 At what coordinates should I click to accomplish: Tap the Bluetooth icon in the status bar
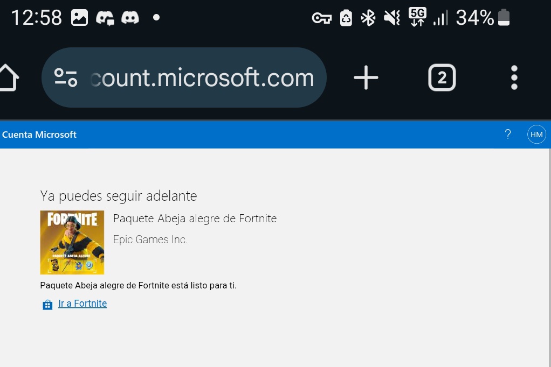368,17
